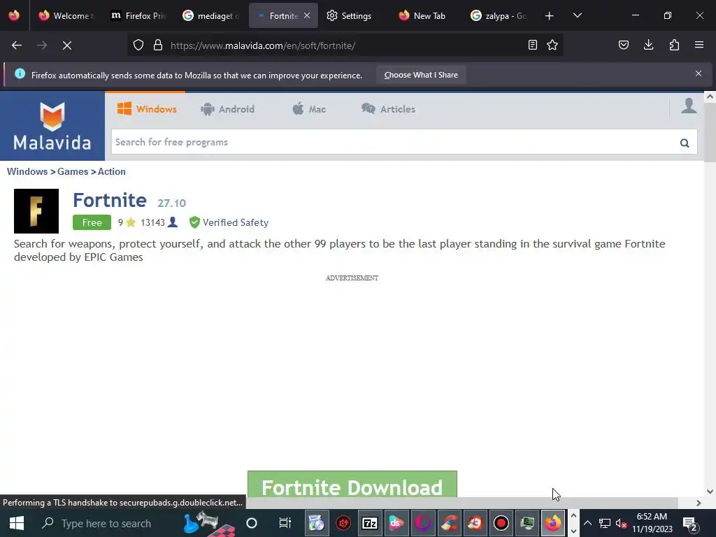Image resolution: width=716 pixels, height=537 pixels.
Task: Open the Action breadcrumb link
Action: 111,172
